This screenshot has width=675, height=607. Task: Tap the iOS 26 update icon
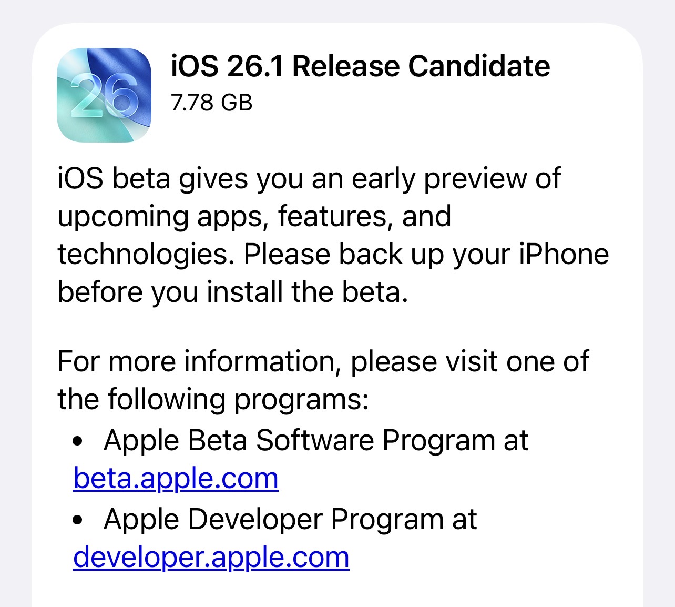104,95
